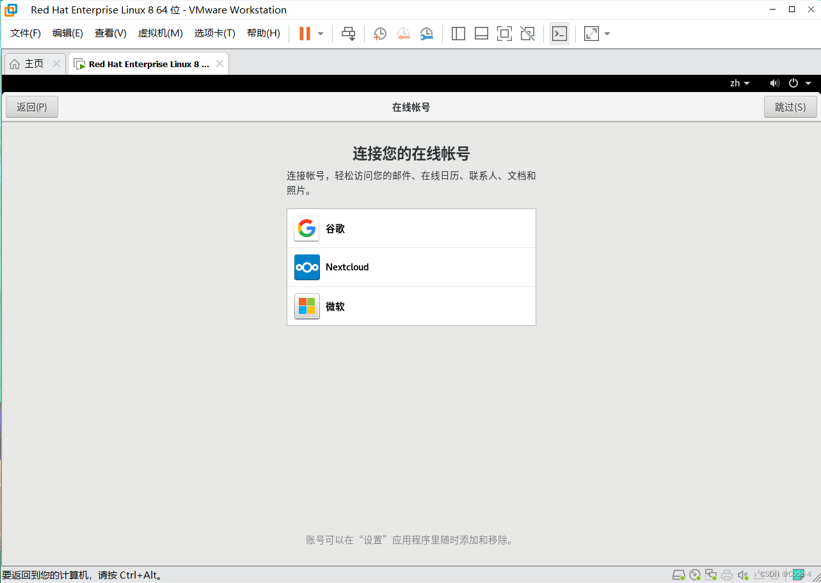The width and height of the screenshot is (821, 583).
Task: Click the running VM icon on Red Hat tab
Action: pyautogui.click(x=79, y=64)
